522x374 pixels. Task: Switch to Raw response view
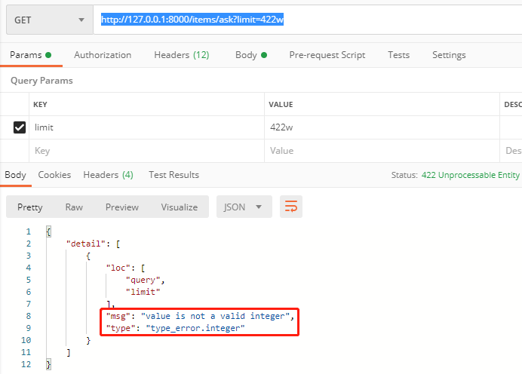click(x=74, y=207)
